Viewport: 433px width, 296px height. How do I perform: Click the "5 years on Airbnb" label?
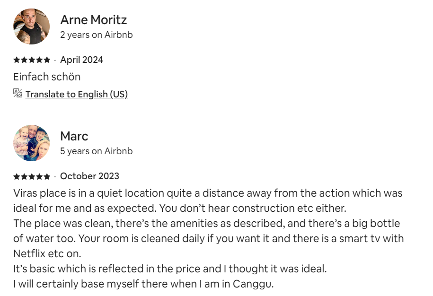[96, 151]
